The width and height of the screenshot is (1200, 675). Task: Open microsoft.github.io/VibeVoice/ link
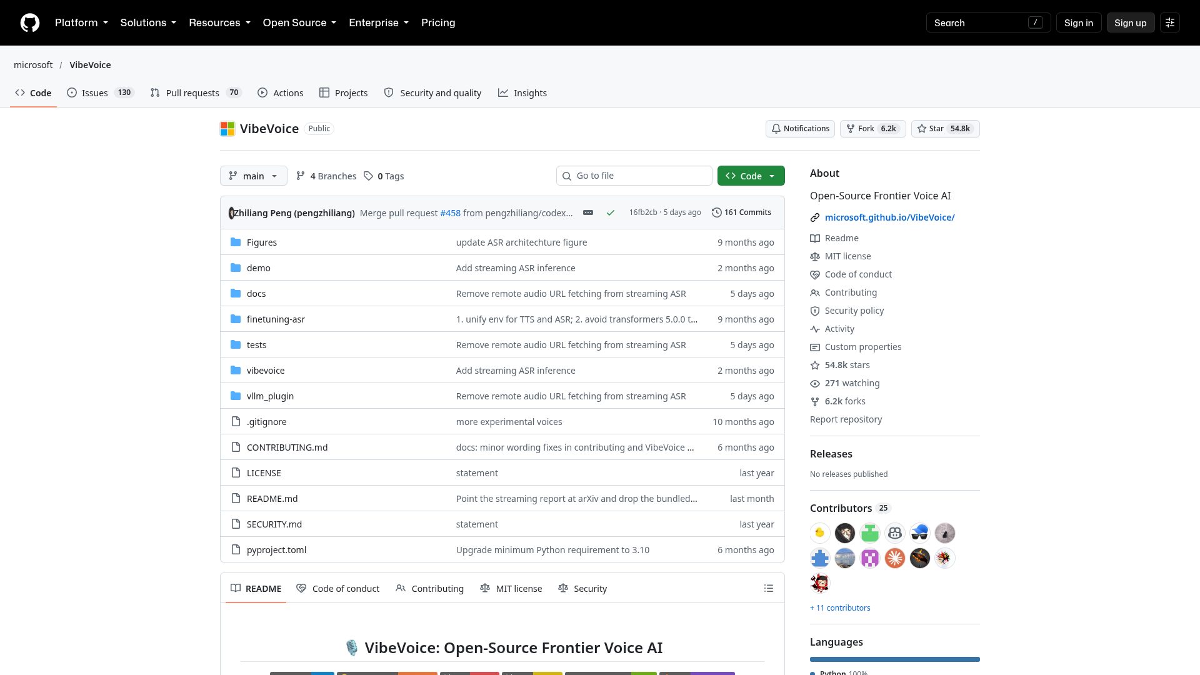(x=889, y=217)
